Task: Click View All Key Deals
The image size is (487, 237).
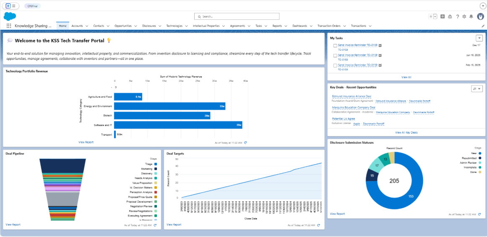Action: point(406,132)
